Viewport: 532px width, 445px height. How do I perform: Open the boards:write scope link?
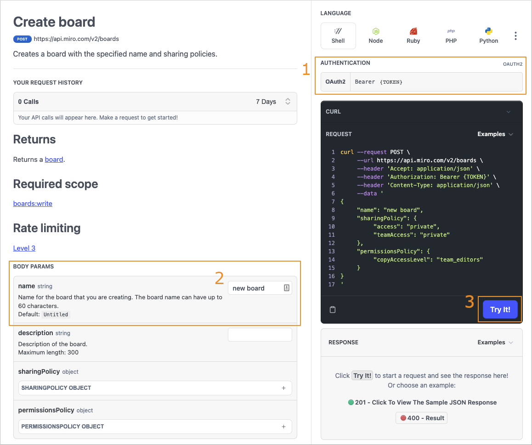pos(33,204)
